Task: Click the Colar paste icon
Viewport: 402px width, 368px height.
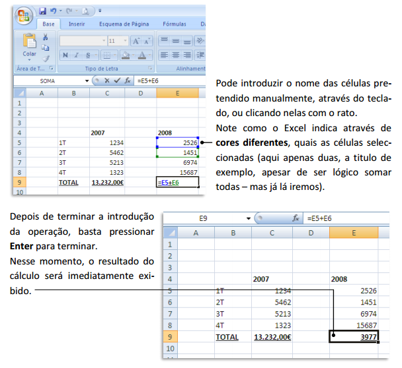Action: coord(29,42)
